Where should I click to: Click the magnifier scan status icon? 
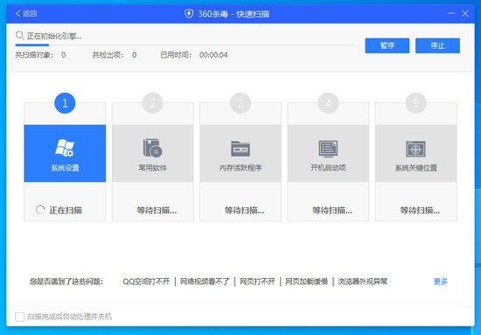click(19, 36)
